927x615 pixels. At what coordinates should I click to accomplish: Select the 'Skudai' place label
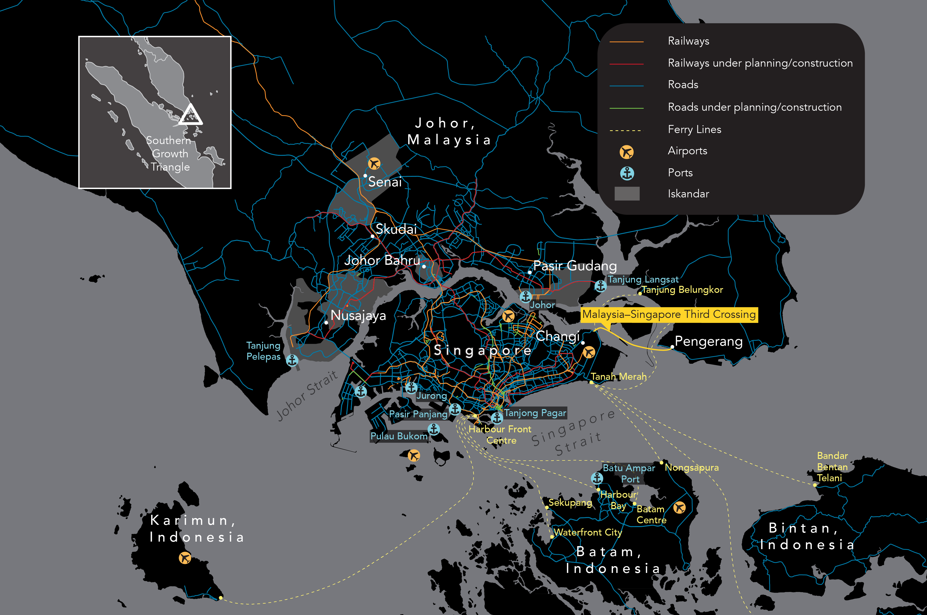coord(396,229)
